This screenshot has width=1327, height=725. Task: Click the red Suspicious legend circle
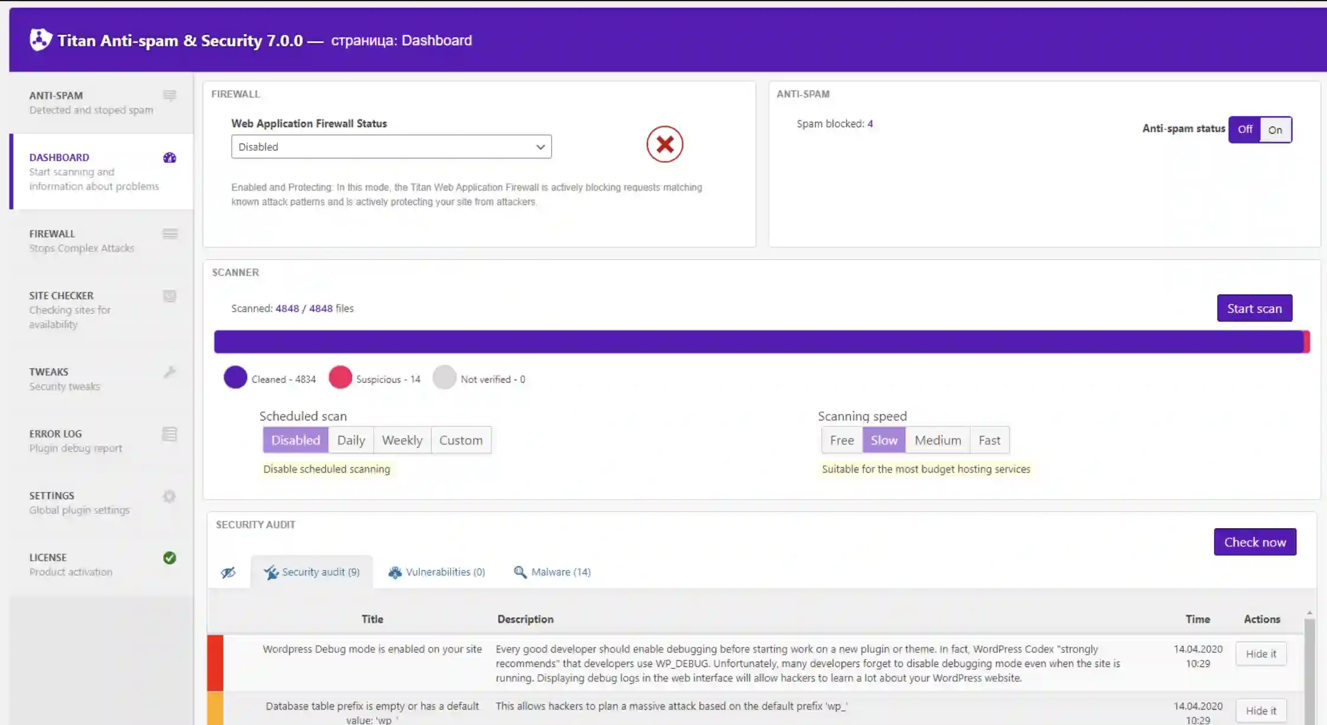click(341, 377)
